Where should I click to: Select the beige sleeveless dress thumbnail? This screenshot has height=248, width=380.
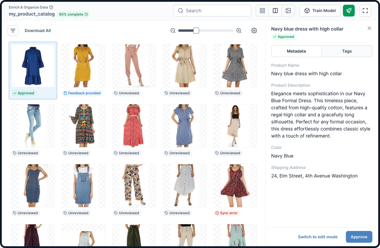[x=185, y=66]
